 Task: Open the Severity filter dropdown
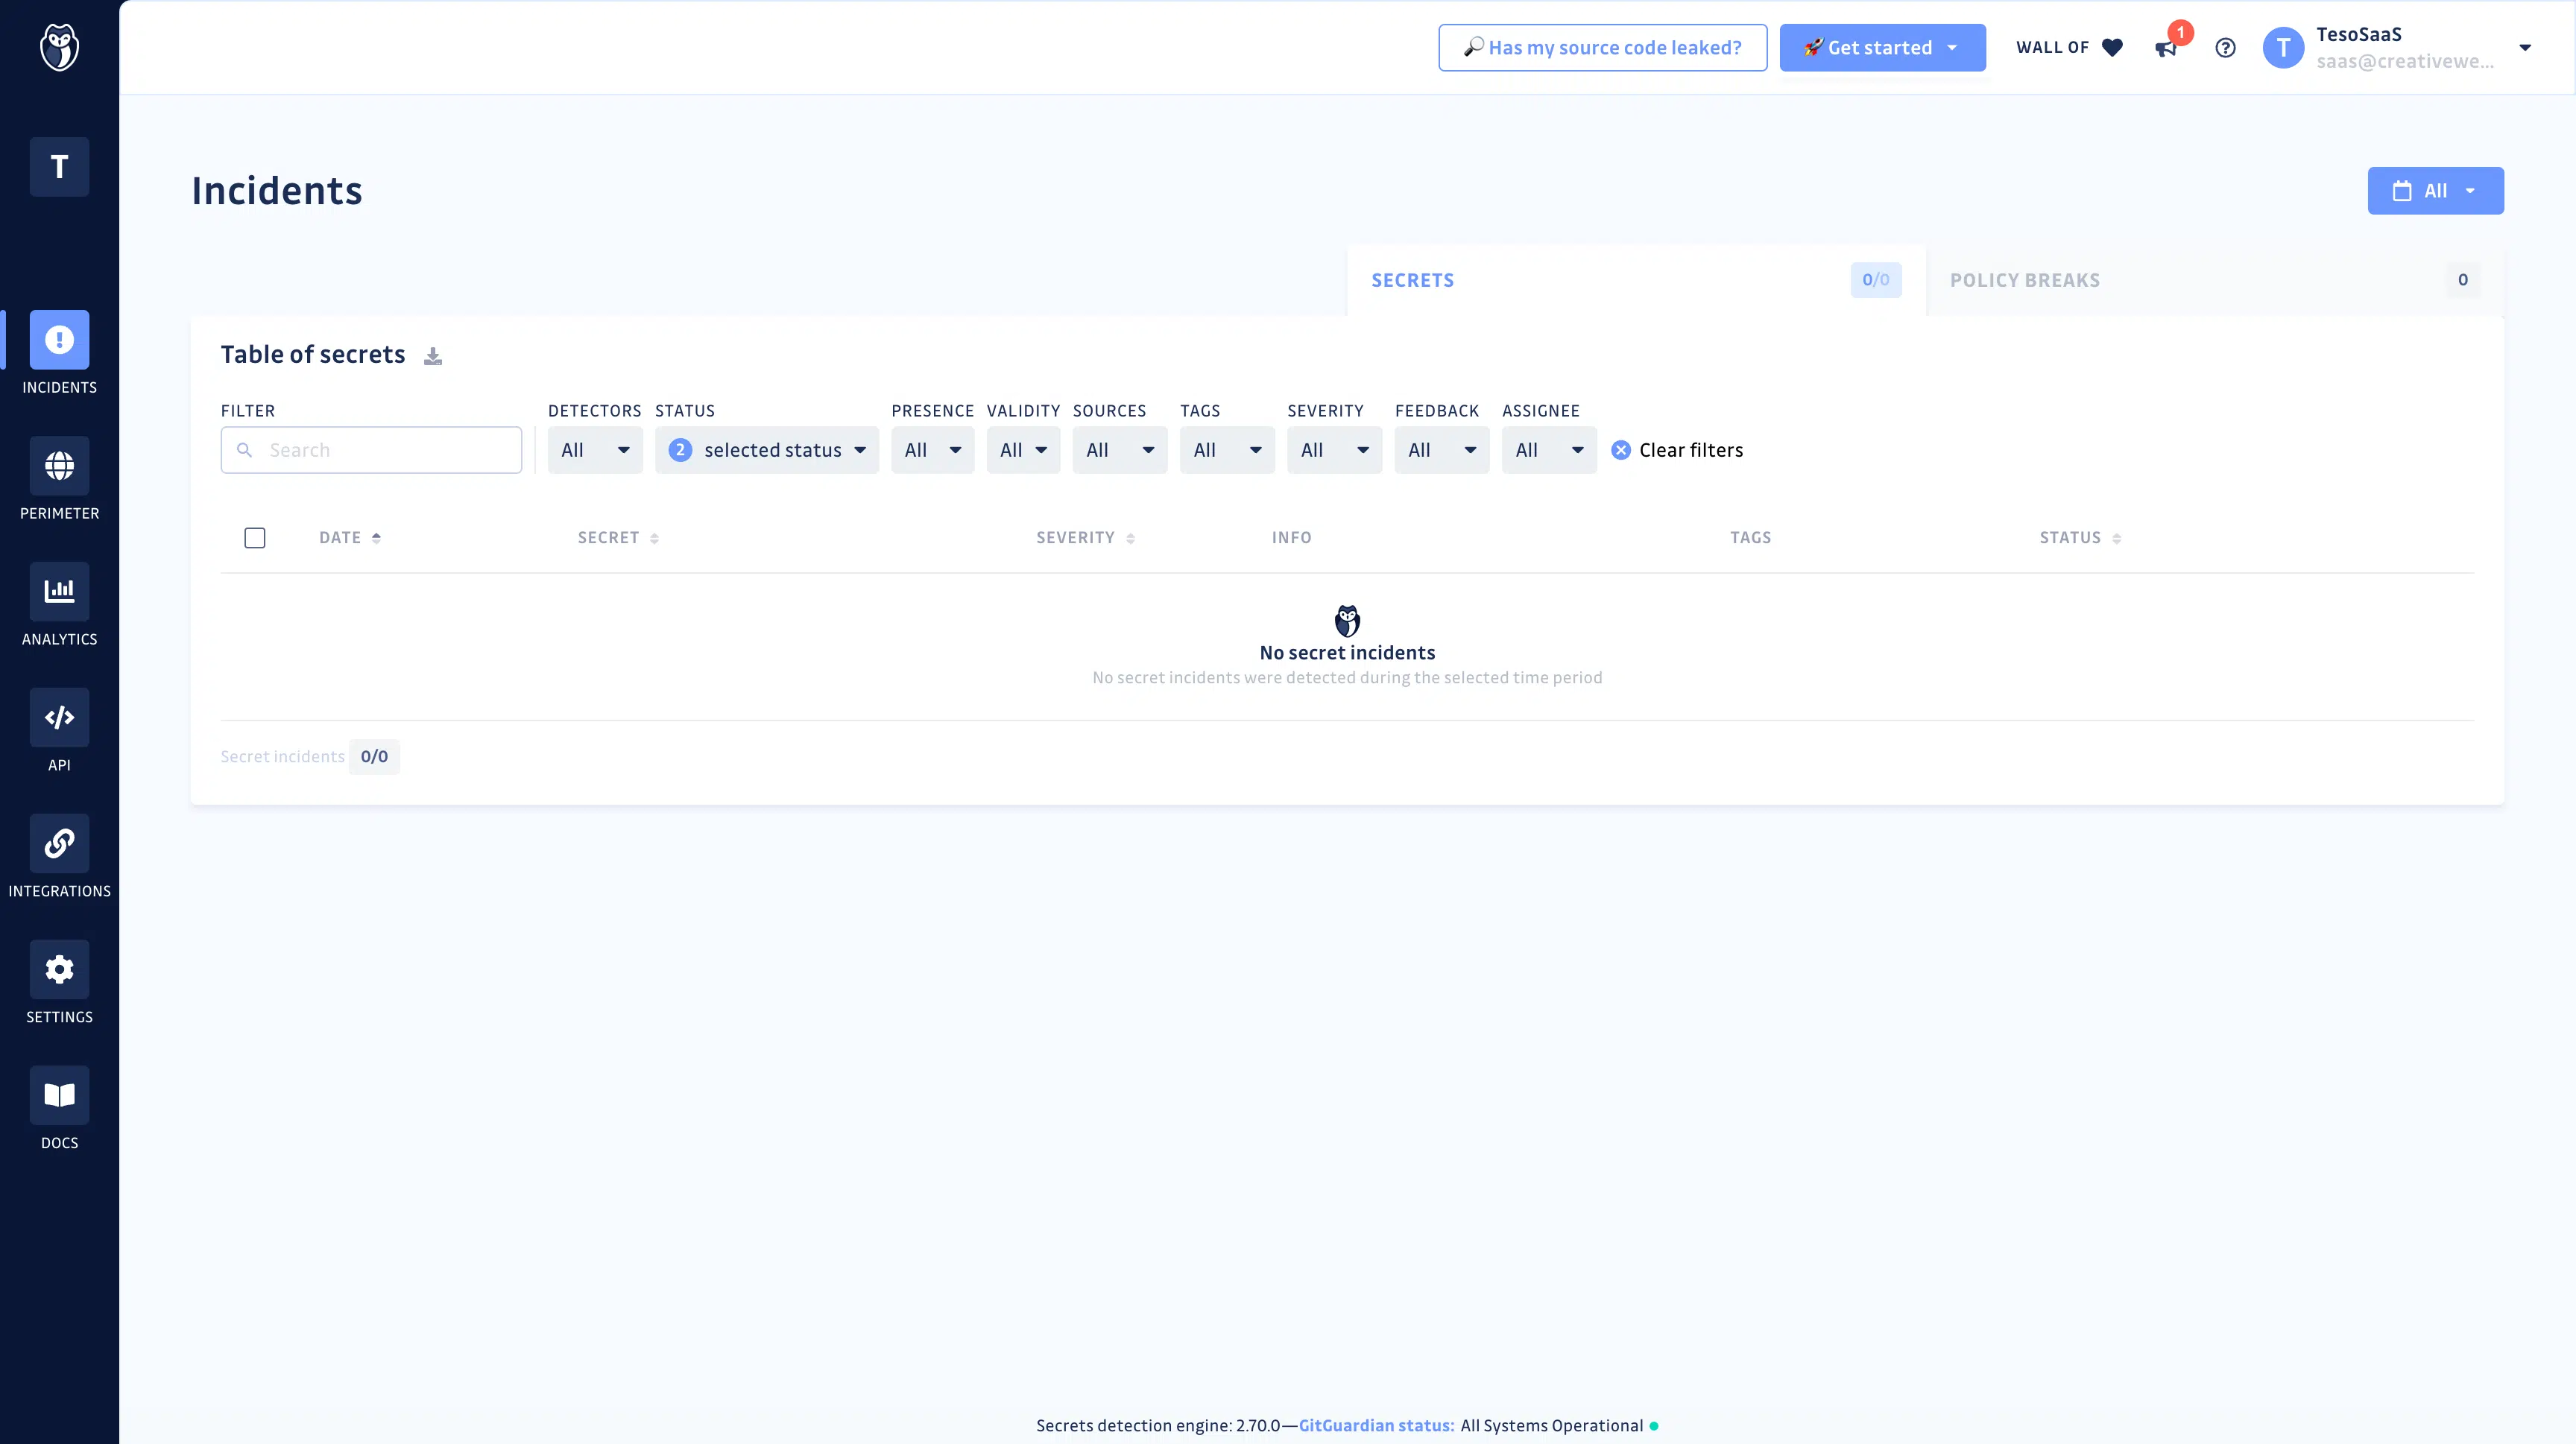1334,450
